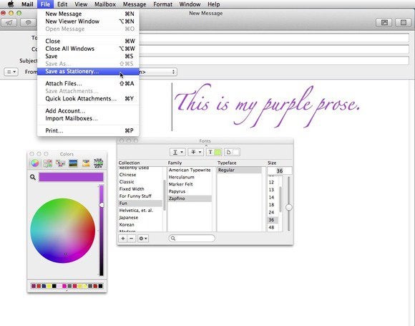Select the Papyrus font family
The image size is (415, 326).
click(190, 191)
